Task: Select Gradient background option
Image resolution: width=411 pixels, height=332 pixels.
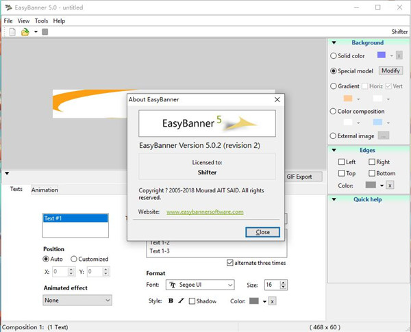Action: tap(333, 86)
